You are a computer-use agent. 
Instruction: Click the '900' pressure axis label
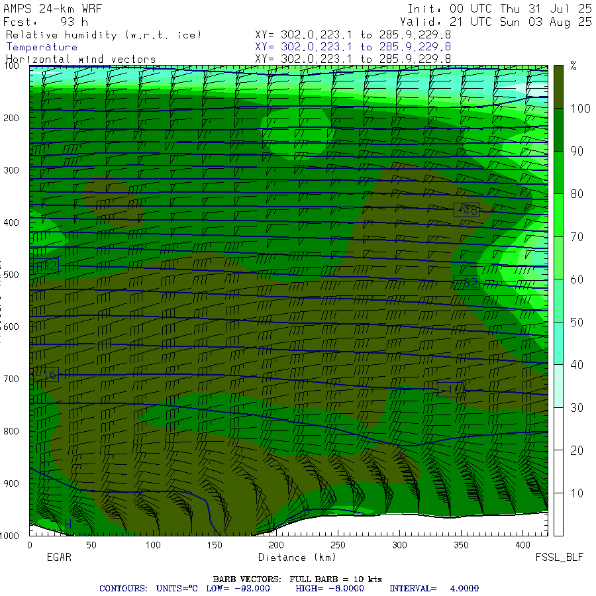coord(11,483)
